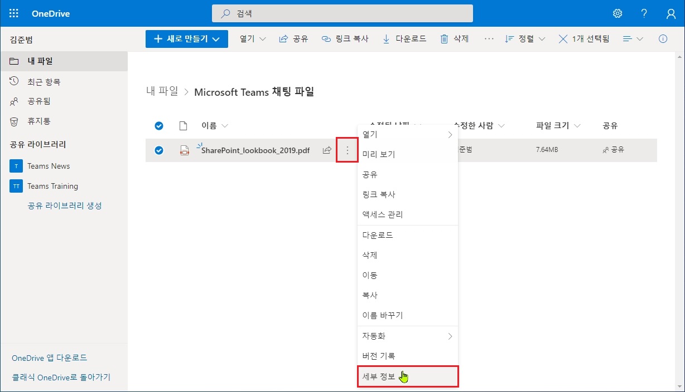Click the 공유 button in the toolbar

point(293,39)
